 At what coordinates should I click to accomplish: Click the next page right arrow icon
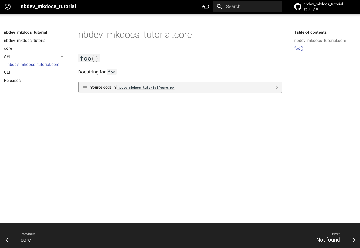353,240
